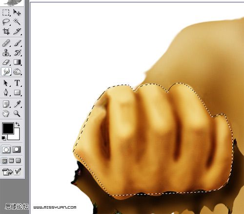
Task: Choose the Notes tool
Action: pyautogui.click(x=6, y=104)
